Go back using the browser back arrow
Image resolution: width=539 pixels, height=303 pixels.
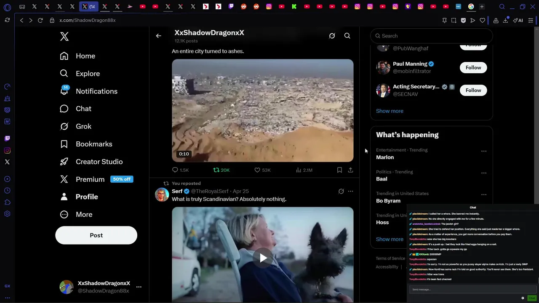[21, 20]
